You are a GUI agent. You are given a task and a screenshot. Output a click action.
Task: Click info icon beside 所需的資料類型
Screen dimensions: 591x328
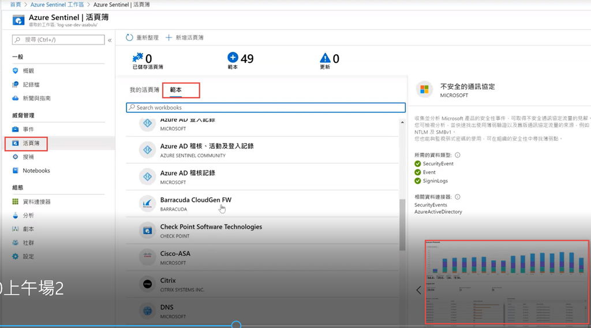(x=457, y=155)
